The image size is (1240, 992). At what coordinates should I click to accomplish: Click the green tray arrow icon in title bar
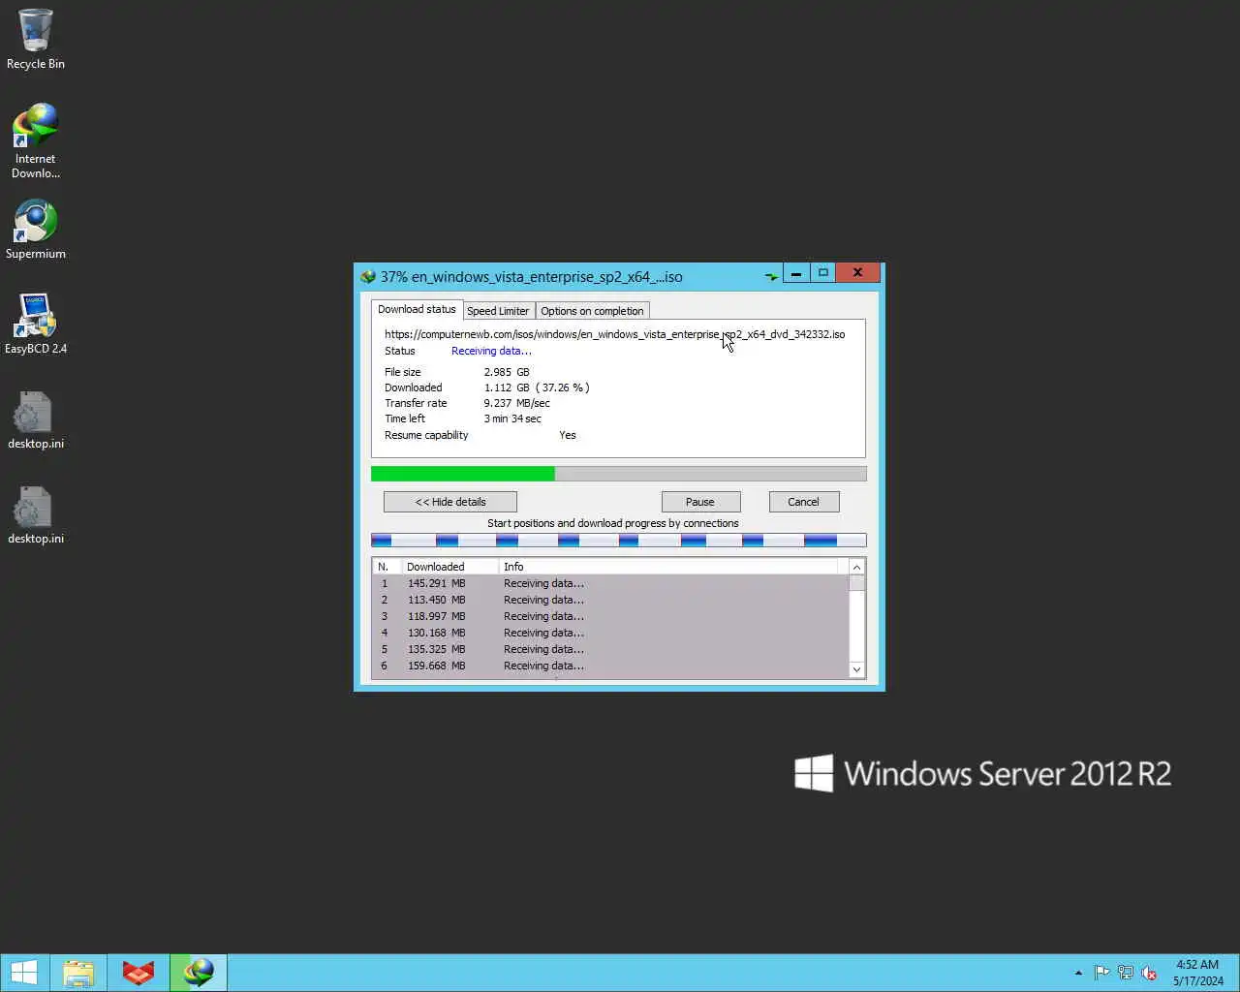[771, 276]
